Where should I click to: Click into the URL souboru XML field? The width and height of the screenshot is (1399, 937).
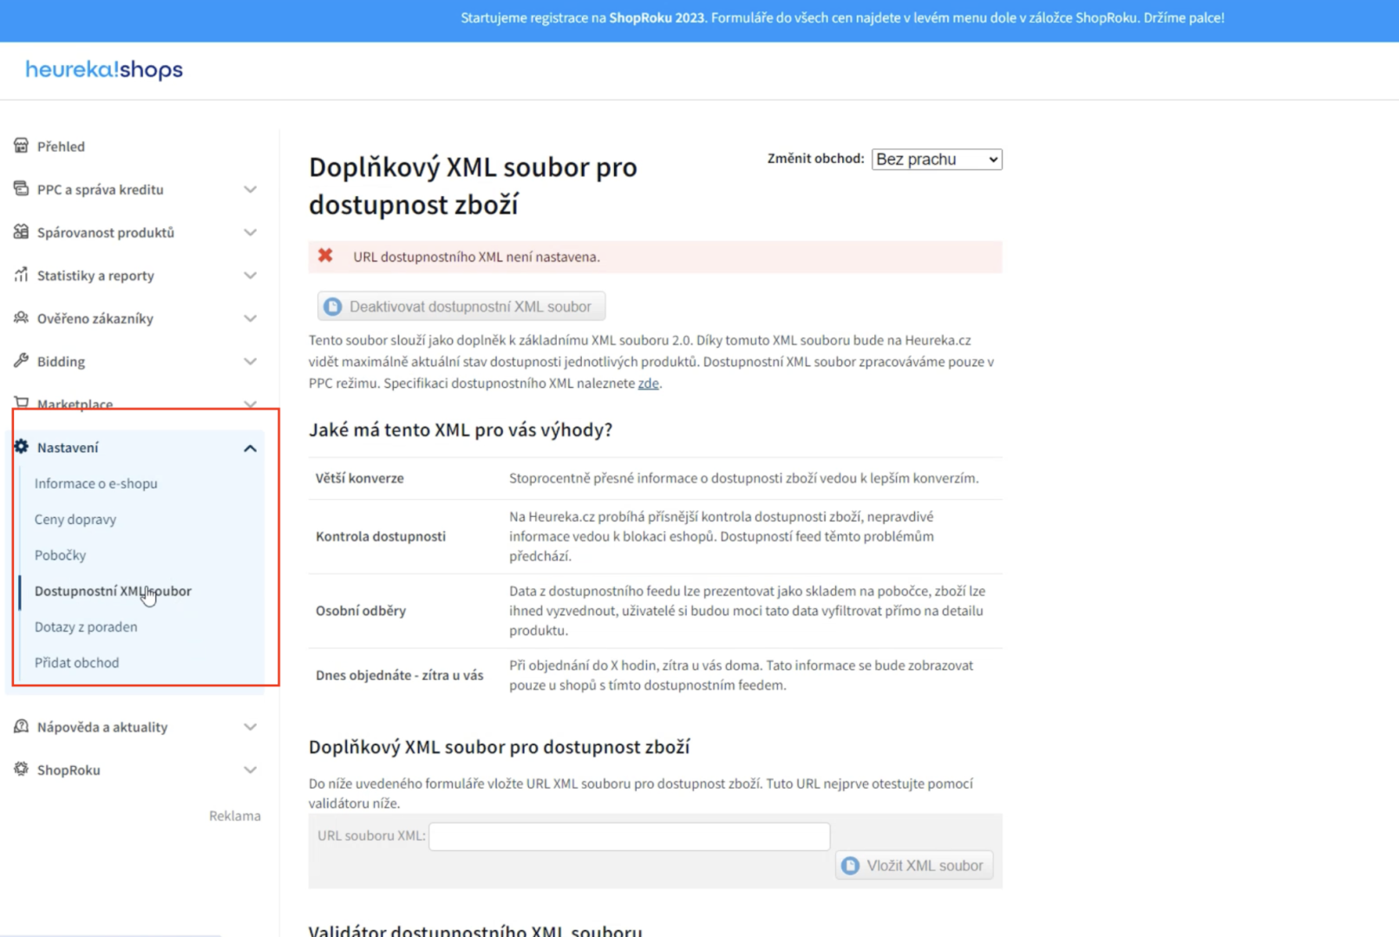tap(630, 836)
